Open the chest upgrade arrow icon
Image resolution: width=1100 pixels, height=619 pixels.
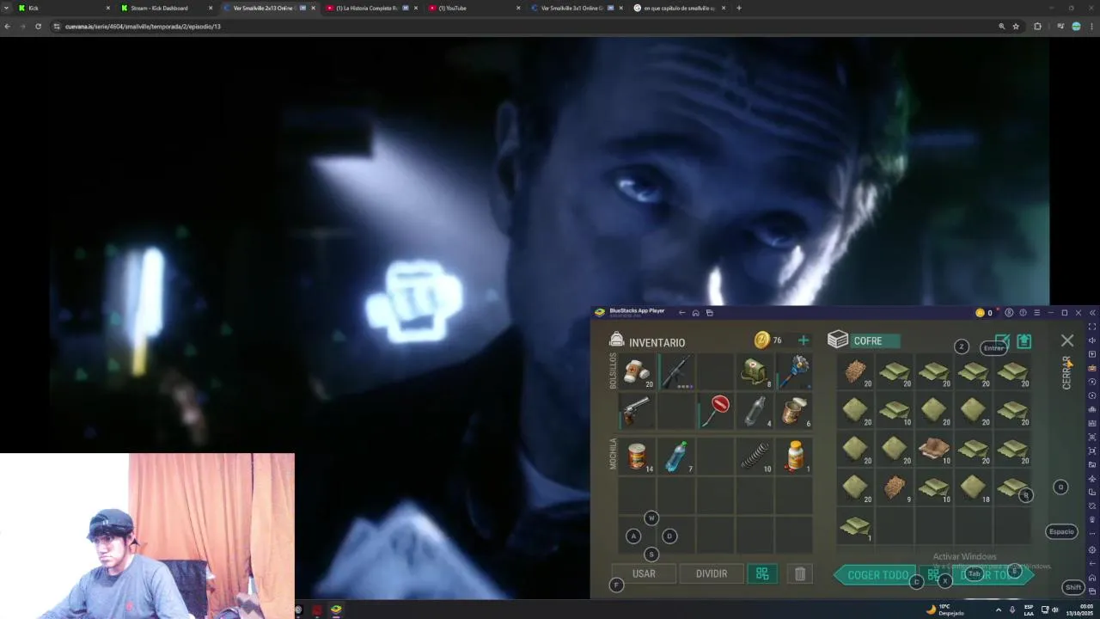click(x=1024, y=341)
